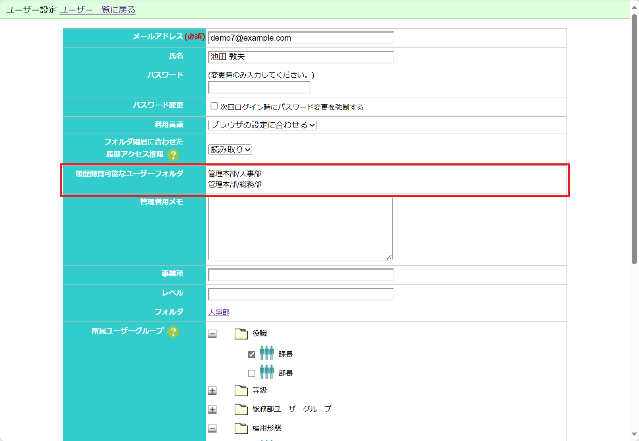Uncheck the 課長 user group
Screen dimensions: 639x441
[x=252, y=354]
